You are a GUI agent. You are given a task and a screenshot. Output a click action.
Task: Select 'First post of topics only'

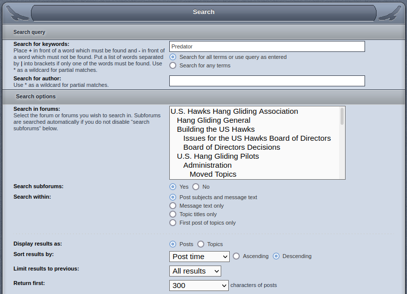coord(173,223)
